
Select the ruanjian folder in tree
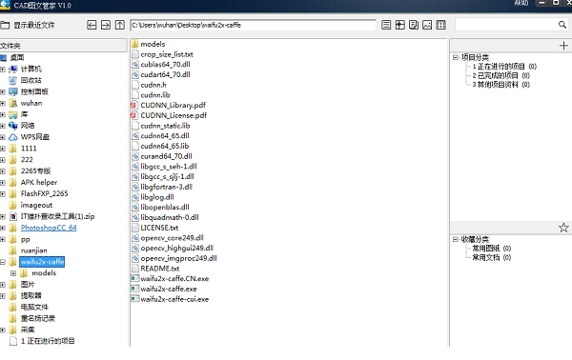click(34, 250)
